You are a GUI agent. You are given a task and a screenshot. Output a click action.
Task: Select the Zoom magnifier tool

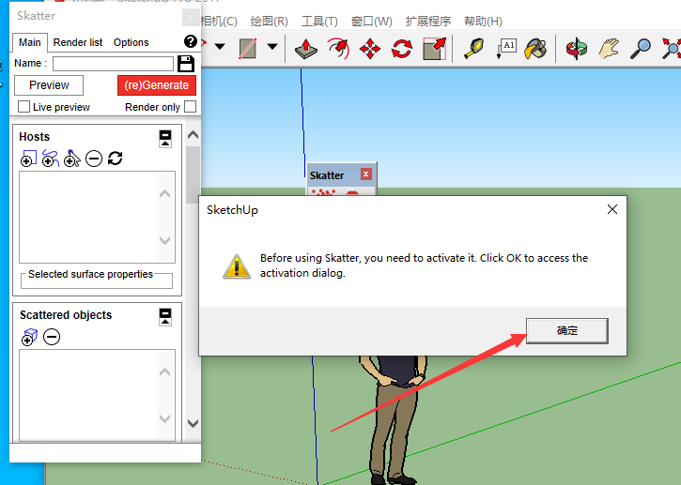[641, 48]
